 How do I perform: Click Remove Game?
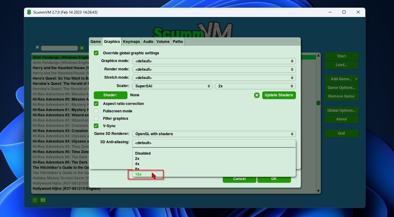342,96
